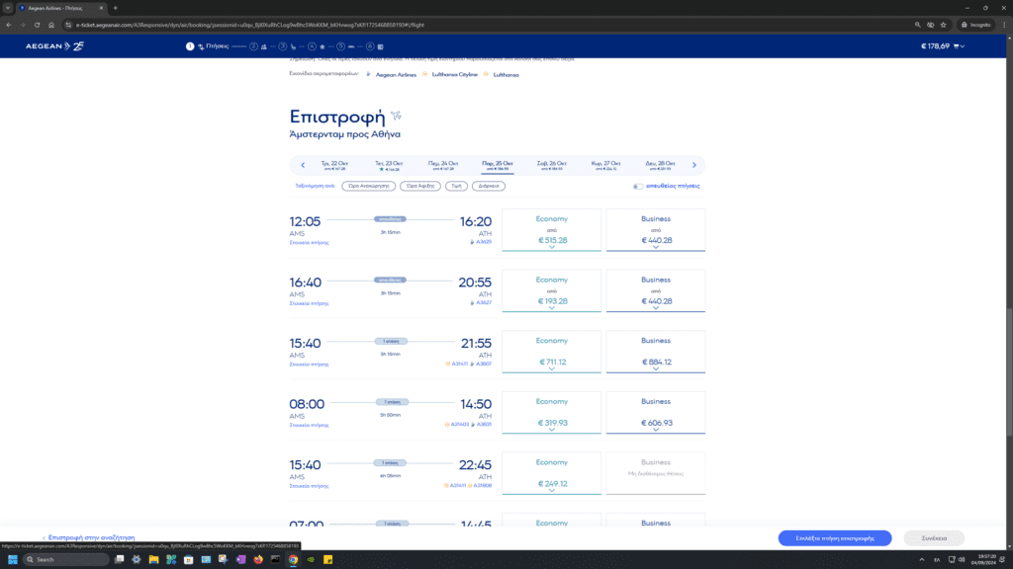Open the tab search dropdown arrow
Viewport: 1013px width, 569px height.
pos(7,8)
